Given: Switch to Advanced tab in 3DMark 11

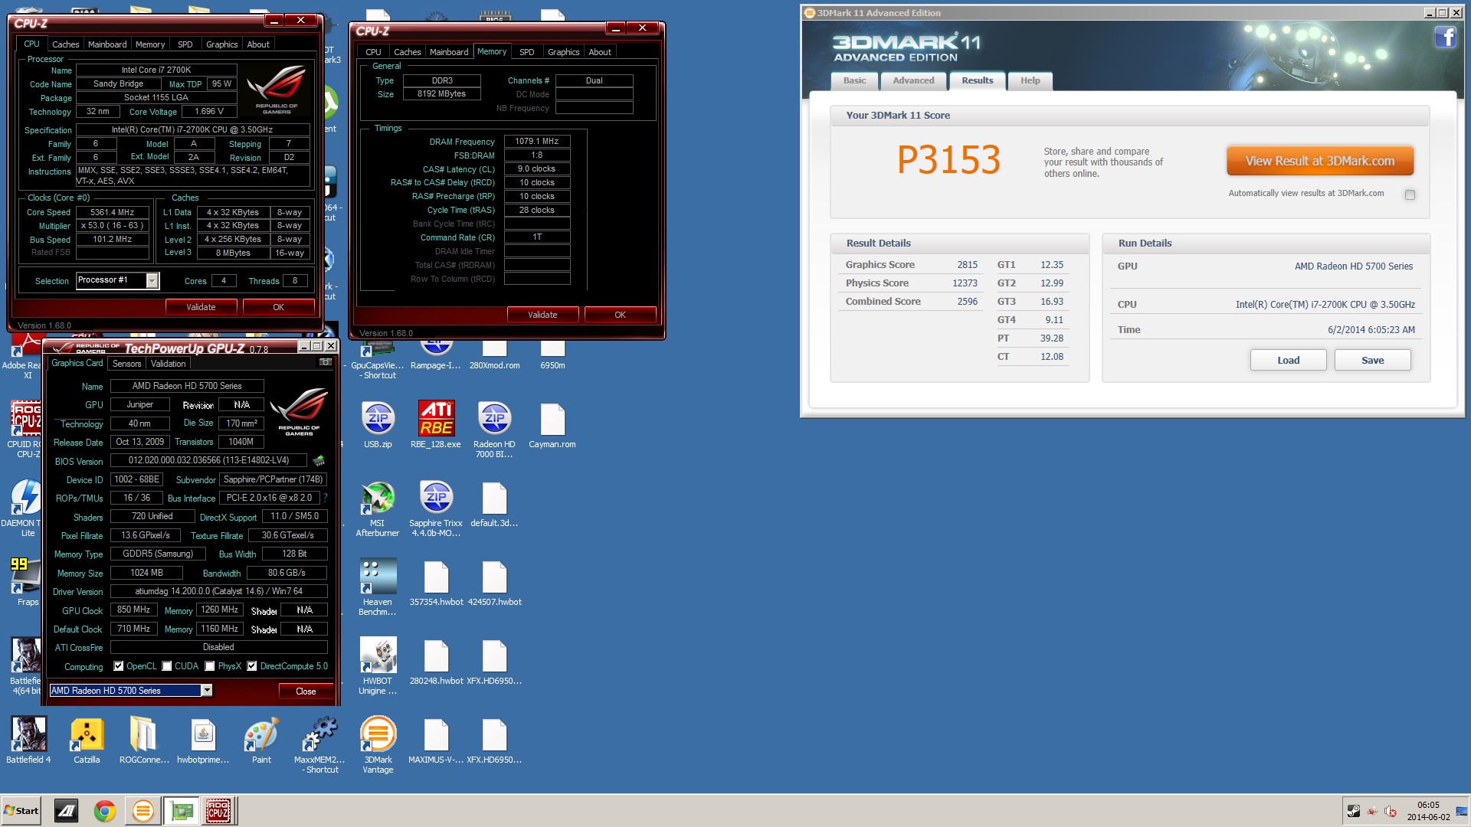Looking at the screenshot, I should [x=913, y=80].
